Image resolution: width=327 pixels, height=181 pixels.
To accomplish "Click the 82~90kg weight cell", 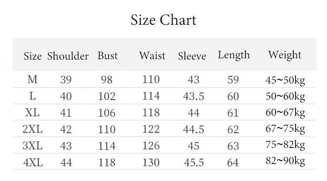I will [x=285, y=162].
